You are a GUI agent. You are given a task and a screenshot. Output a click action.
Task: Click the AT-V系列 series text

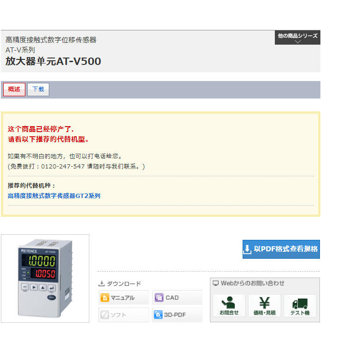[x=20, y=50]
